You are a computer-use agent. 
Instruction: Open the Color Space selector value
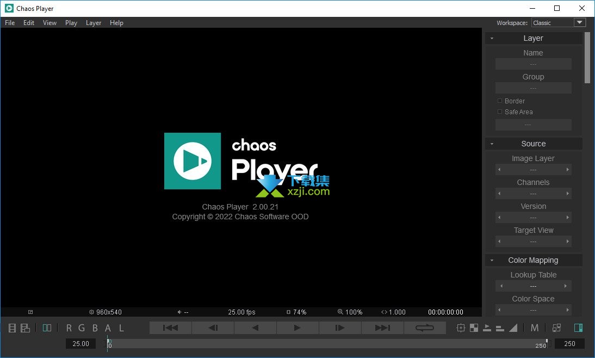coord(534,310)
